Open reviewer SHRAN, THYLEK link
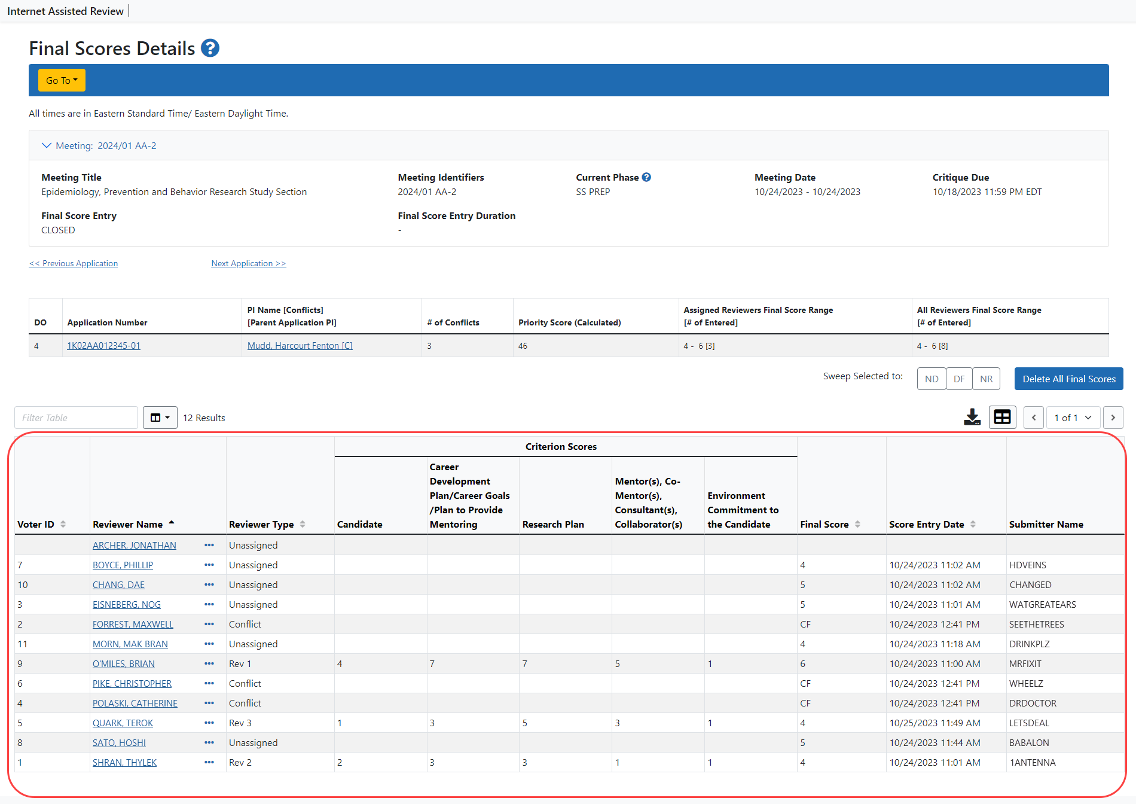The height and width of the screenshot is (804, 1136). 124,762
